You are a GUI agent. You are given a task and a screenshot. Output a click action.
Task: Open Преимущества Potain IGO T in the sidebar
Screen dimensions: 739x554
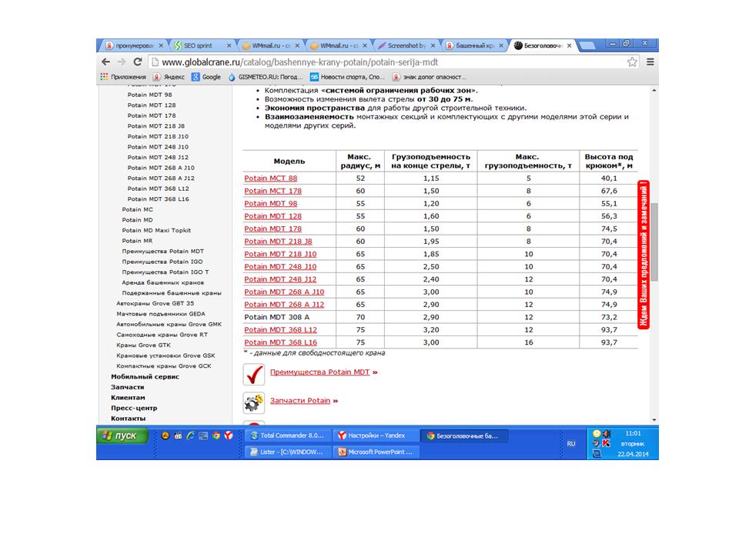pos(166,272)
